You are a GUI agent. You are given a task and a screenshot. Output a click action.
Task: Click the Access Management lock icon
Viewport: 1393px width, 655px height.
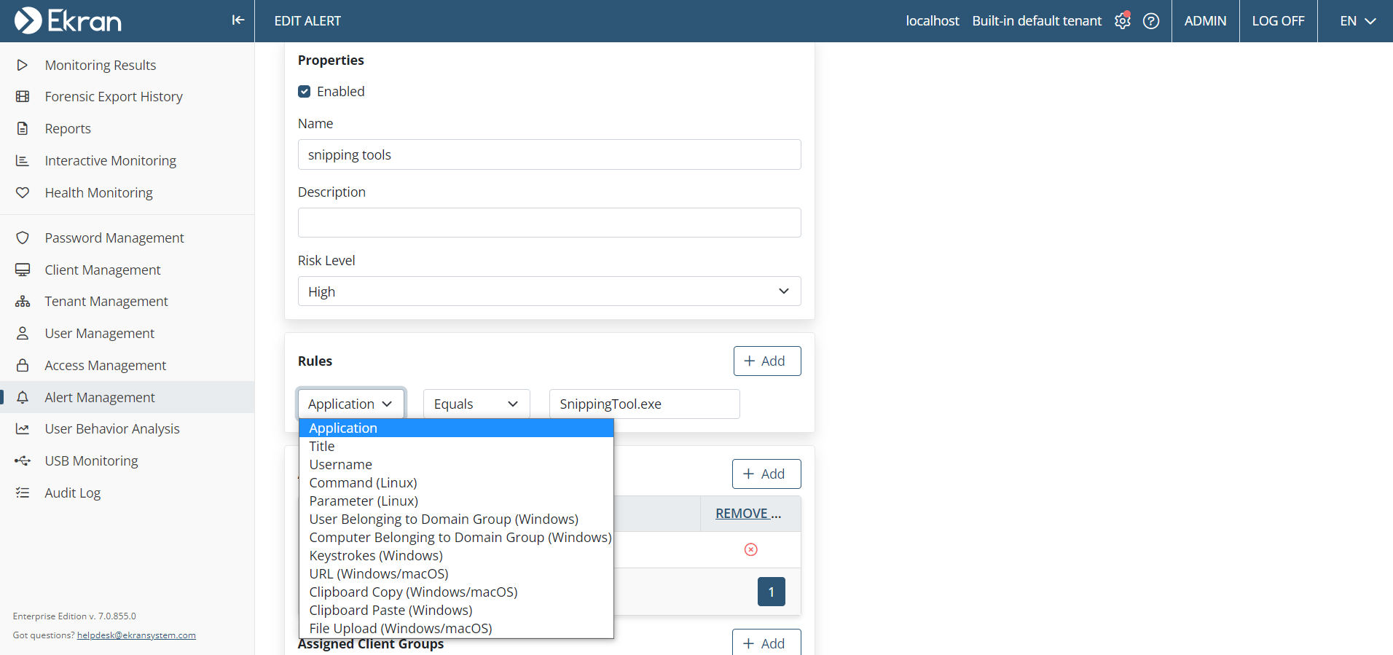point(23,365)
